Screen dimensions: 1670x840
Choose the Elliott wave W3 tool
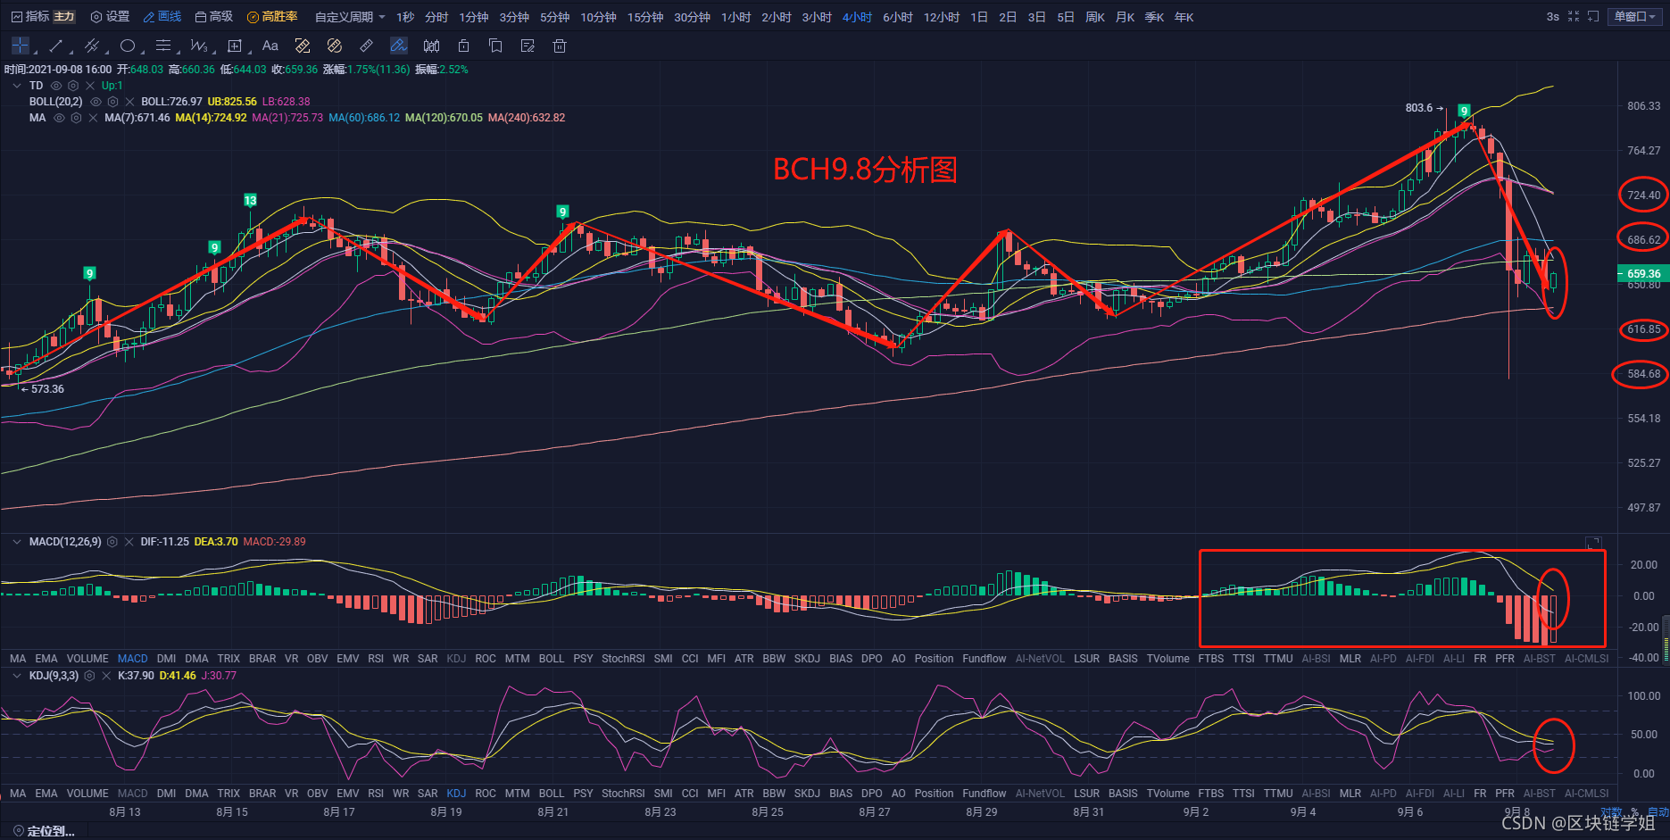click(198, 46)
